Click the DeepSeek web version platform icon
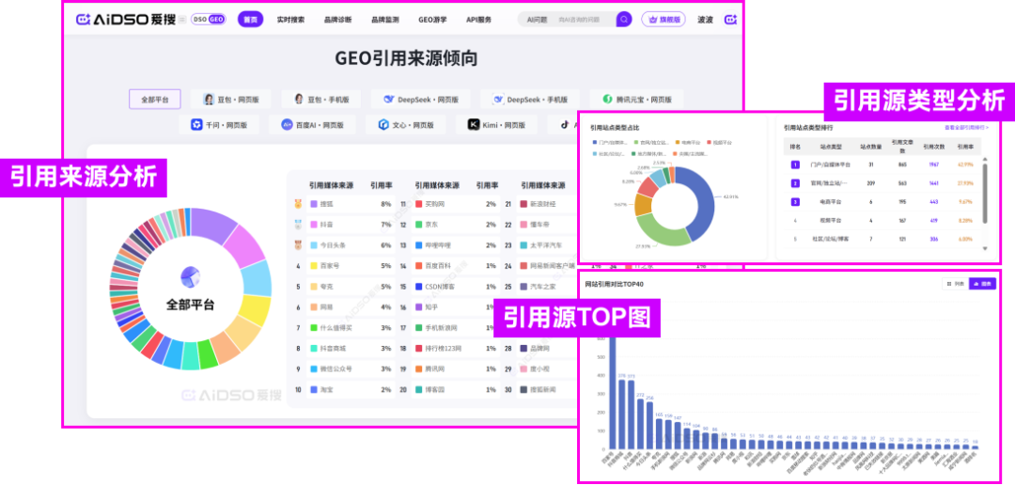The width and height of the screenshot is (1015, 485). click(x=388, y=99)
